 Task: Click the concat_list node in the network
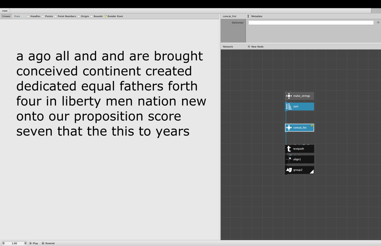click(299, 128)
